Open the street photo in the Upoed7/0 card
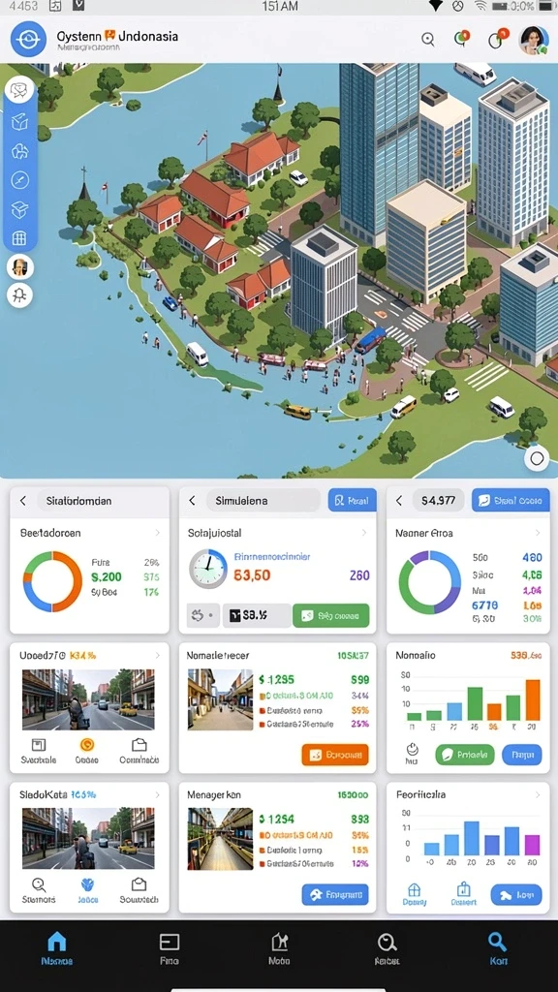The height and width of the screenshot is (992, 558). 88,699
